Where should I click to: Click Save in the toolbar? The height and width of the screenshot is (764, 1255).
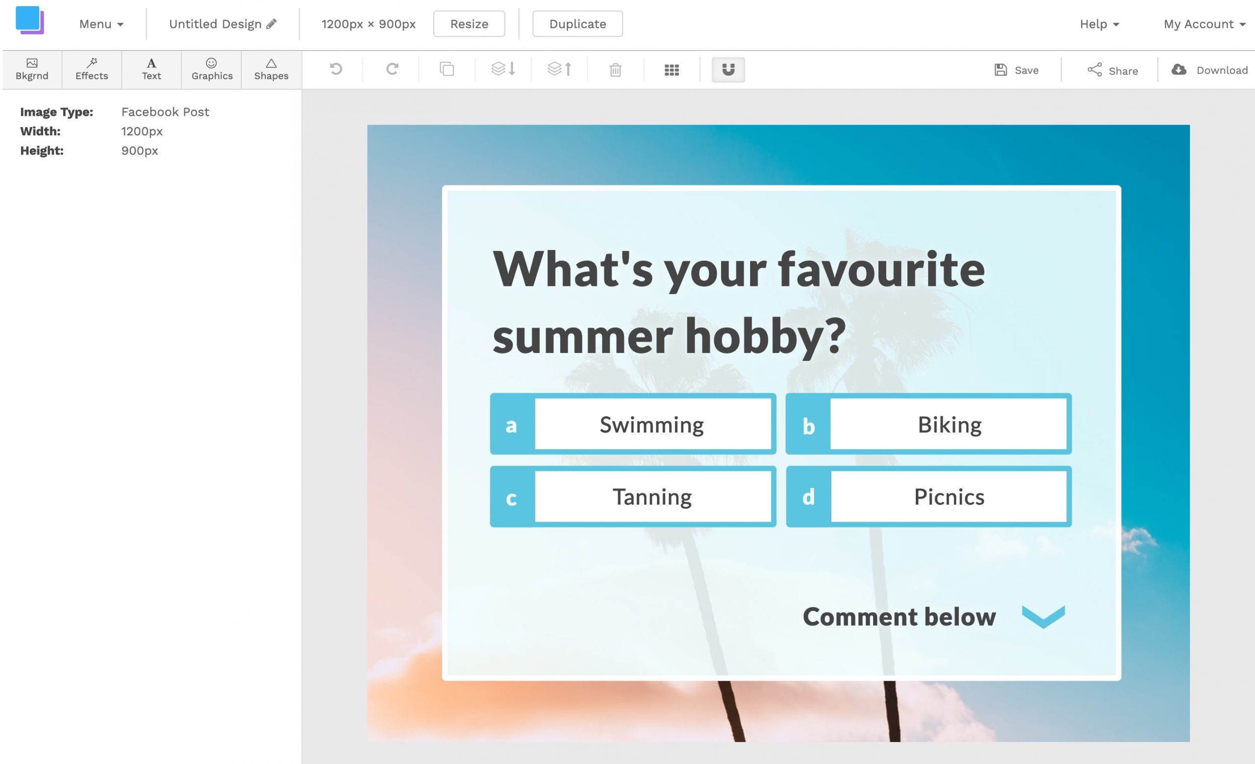[x=1017, y=70]
